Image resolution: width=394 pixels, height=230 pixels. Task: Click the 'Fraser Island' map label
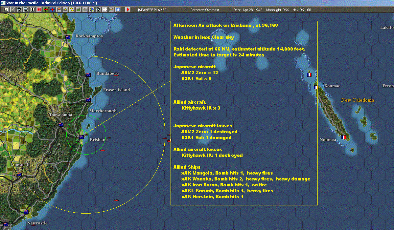117,90
